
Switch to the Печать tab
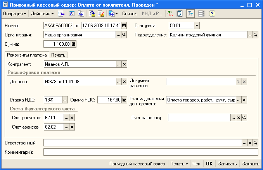pyautogui.click(x=58, y=55)
